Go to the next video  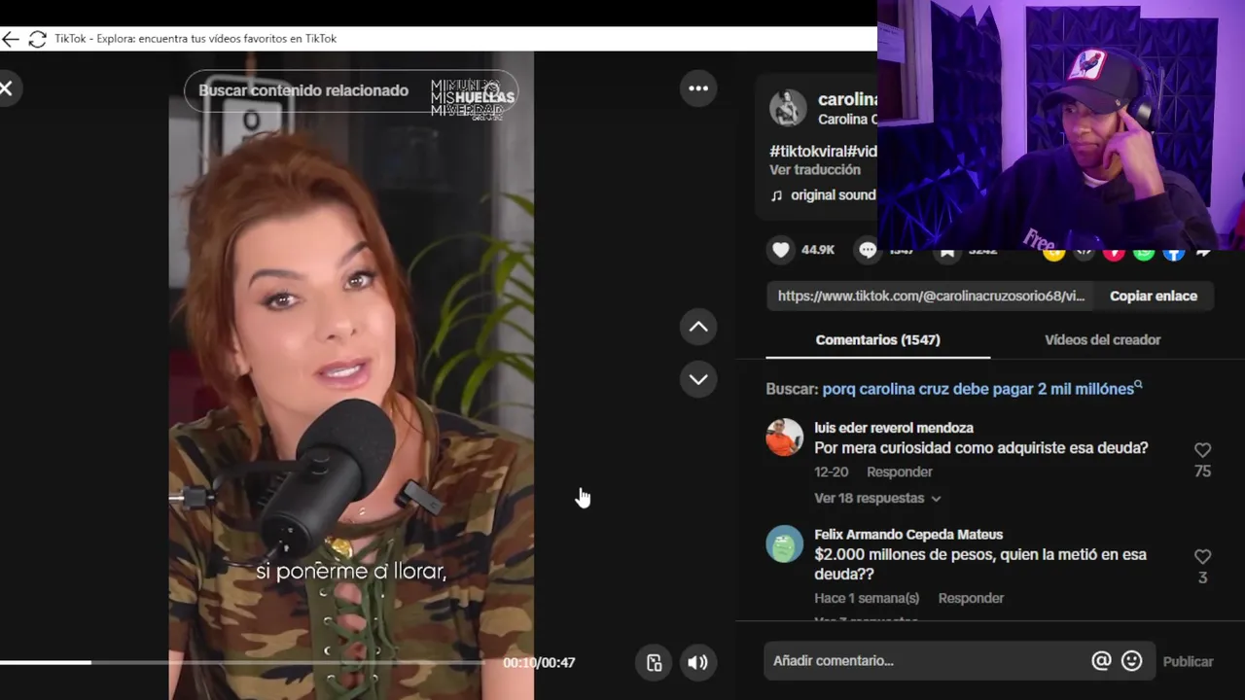(698, 379)
